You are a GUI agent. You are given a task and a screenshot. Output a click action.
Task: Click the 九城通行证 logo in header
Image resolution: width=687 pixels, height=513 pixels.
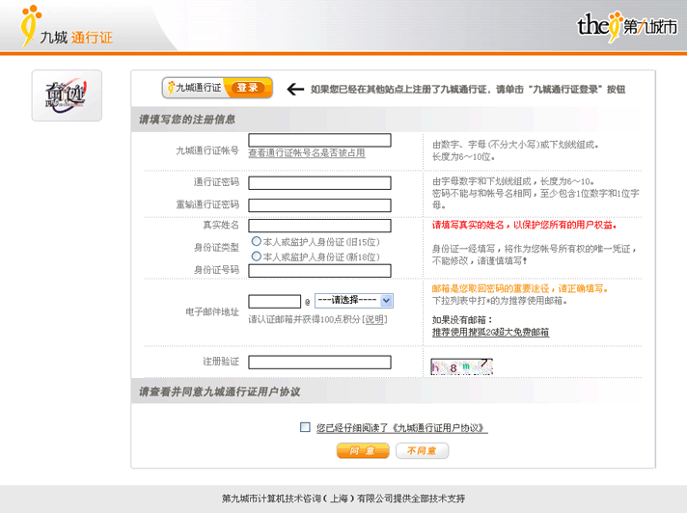coord(67,27)
